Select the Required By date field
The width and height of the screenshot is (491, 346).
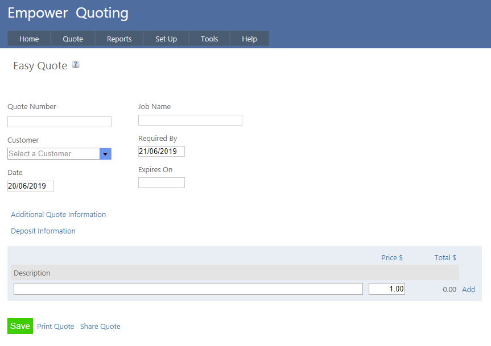[161, 152]
